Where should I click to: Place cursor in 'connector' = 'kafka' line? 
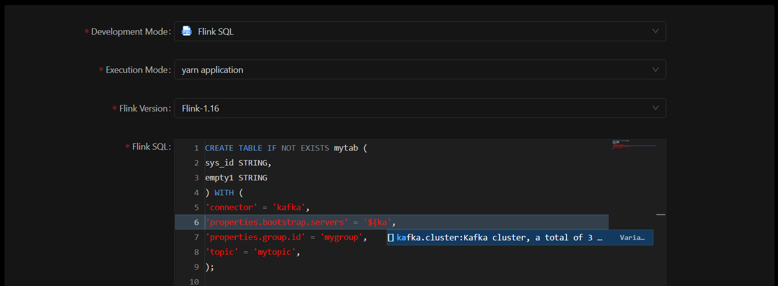(257, 208)
